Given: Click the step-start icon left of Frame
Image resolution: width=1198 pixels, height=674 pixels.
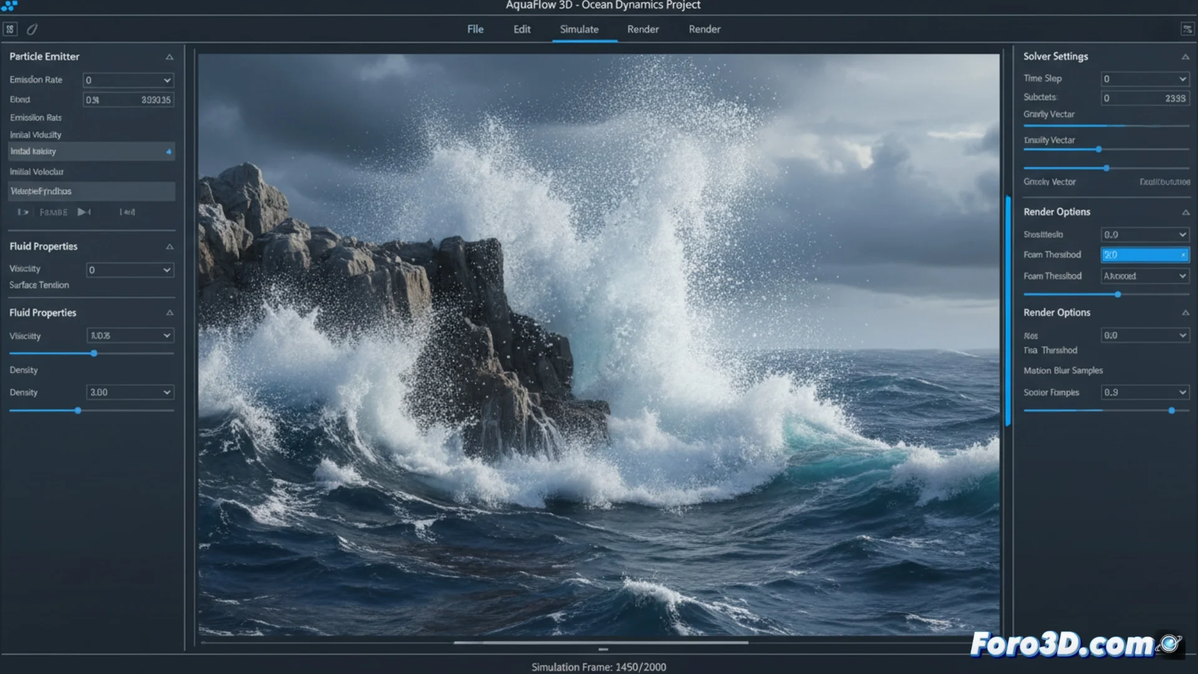Looking at the screenshot, I should [x=23, y=212].
